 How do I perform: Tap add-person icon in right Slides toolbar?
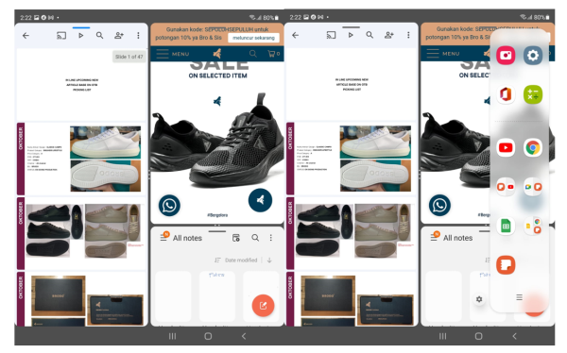click(x=389, y=35)
